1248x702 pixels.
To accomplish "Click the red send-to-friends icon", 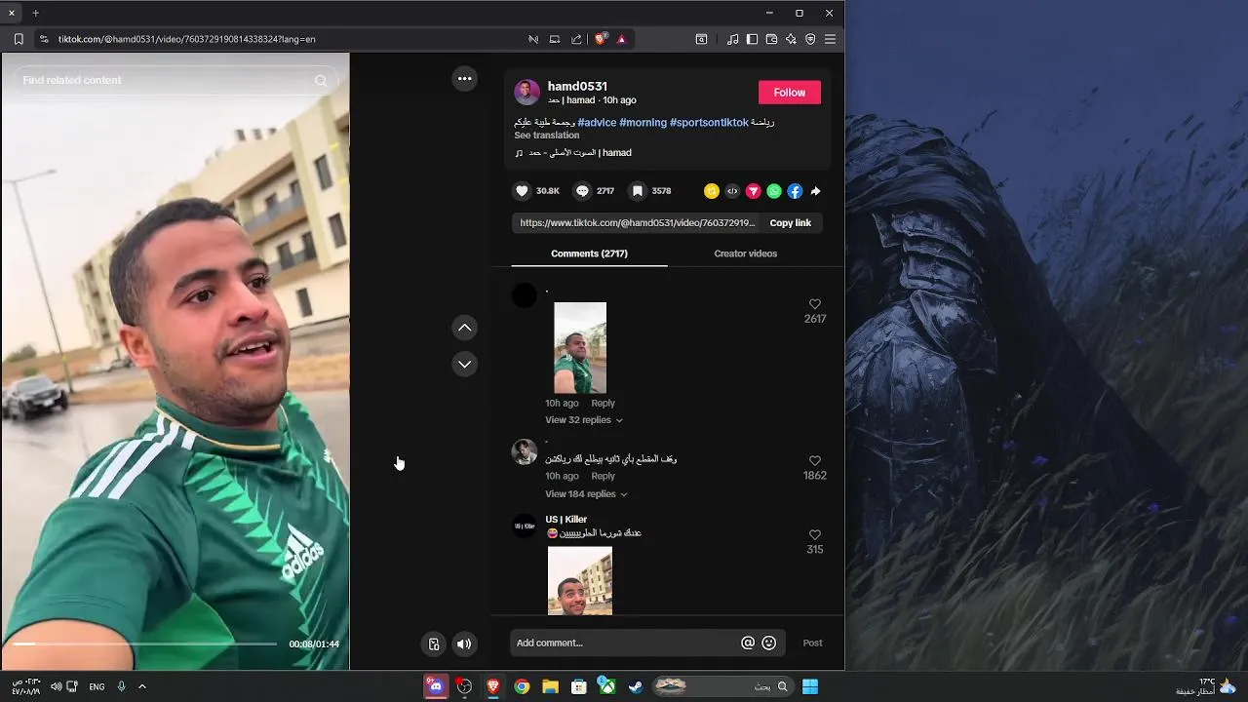I will (x=753, y=191).
